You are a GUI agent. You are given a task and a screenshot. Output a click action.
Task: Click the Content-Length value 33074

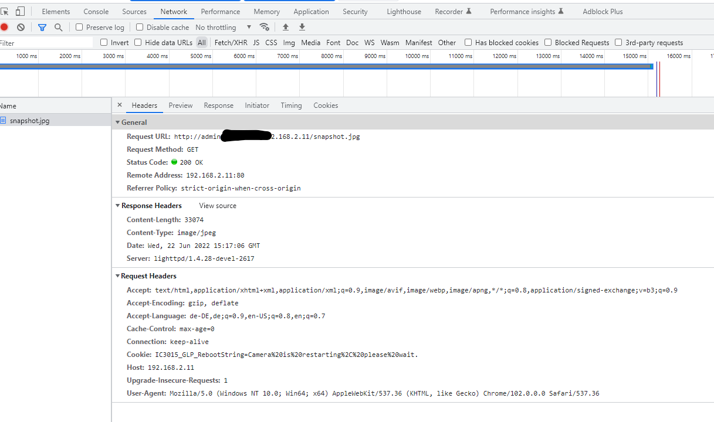(x=194, y=220)
